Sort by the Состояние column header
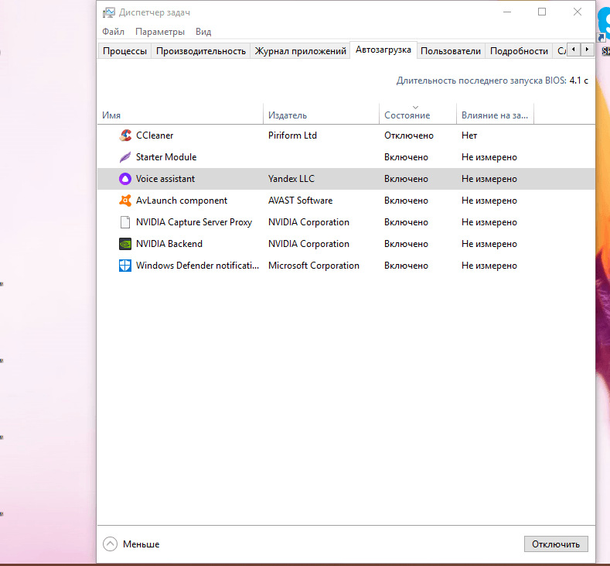The image size is (610, 566). [x=417, y=115]
